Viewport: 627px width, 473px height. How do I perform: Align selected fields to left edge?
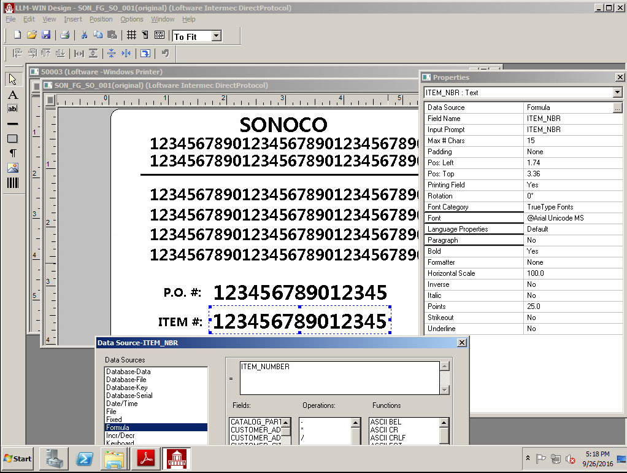point(17,53)
